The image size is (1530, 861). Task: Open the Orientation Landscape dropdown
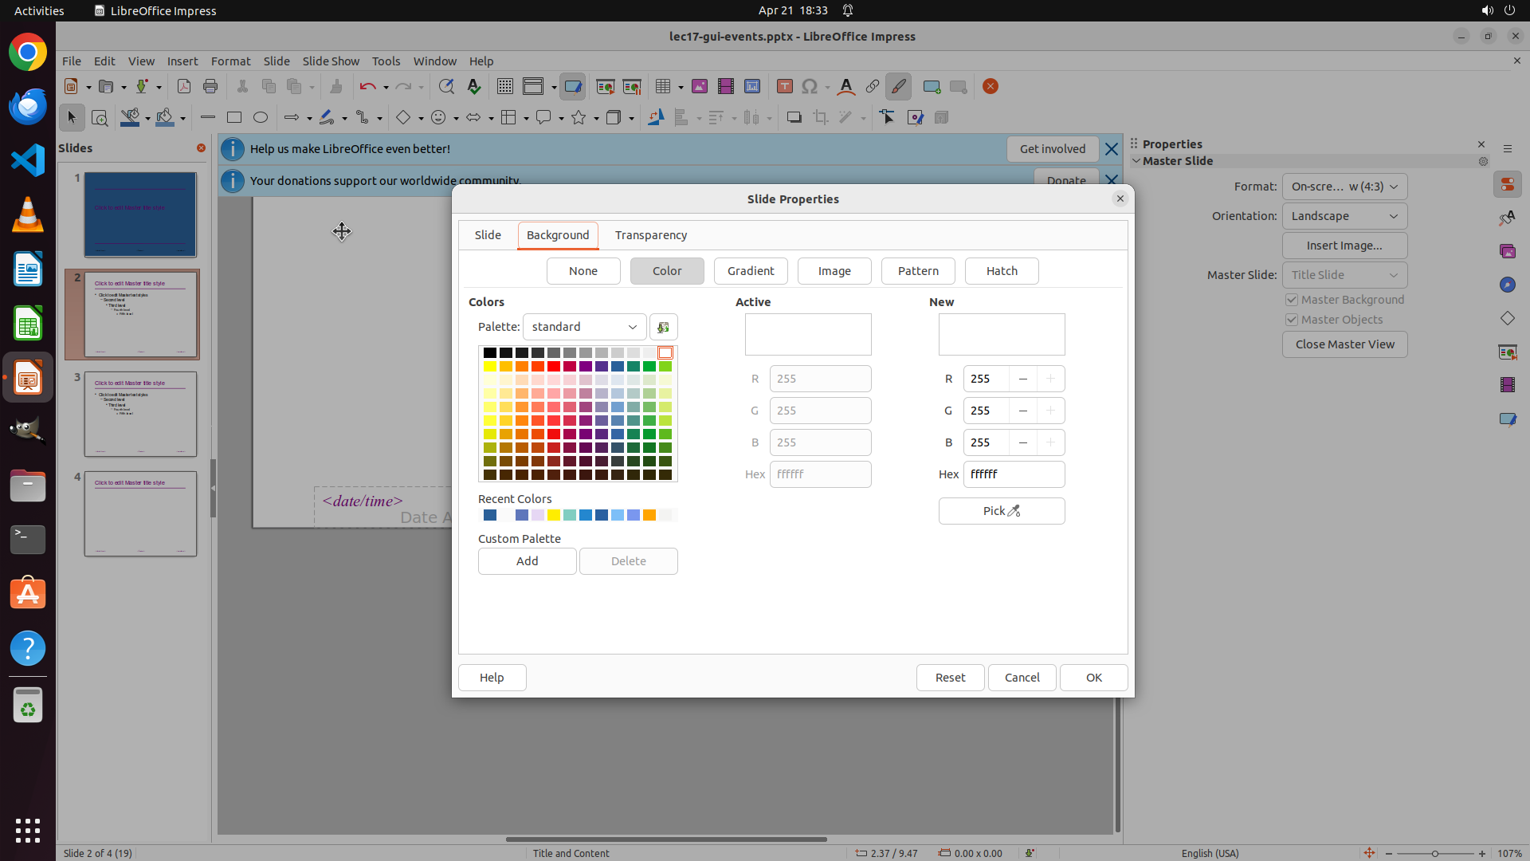click(1344, 216)
